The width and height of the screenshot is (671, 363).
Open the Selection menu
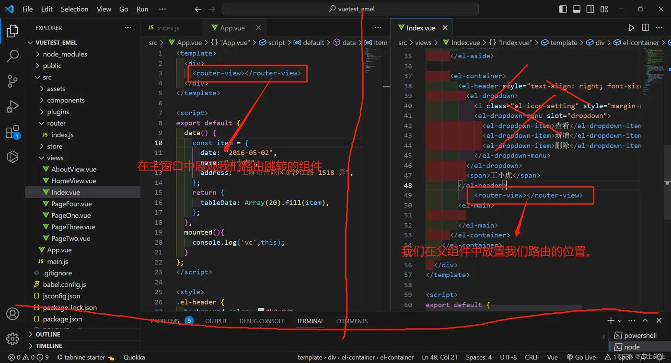point(75,9)
